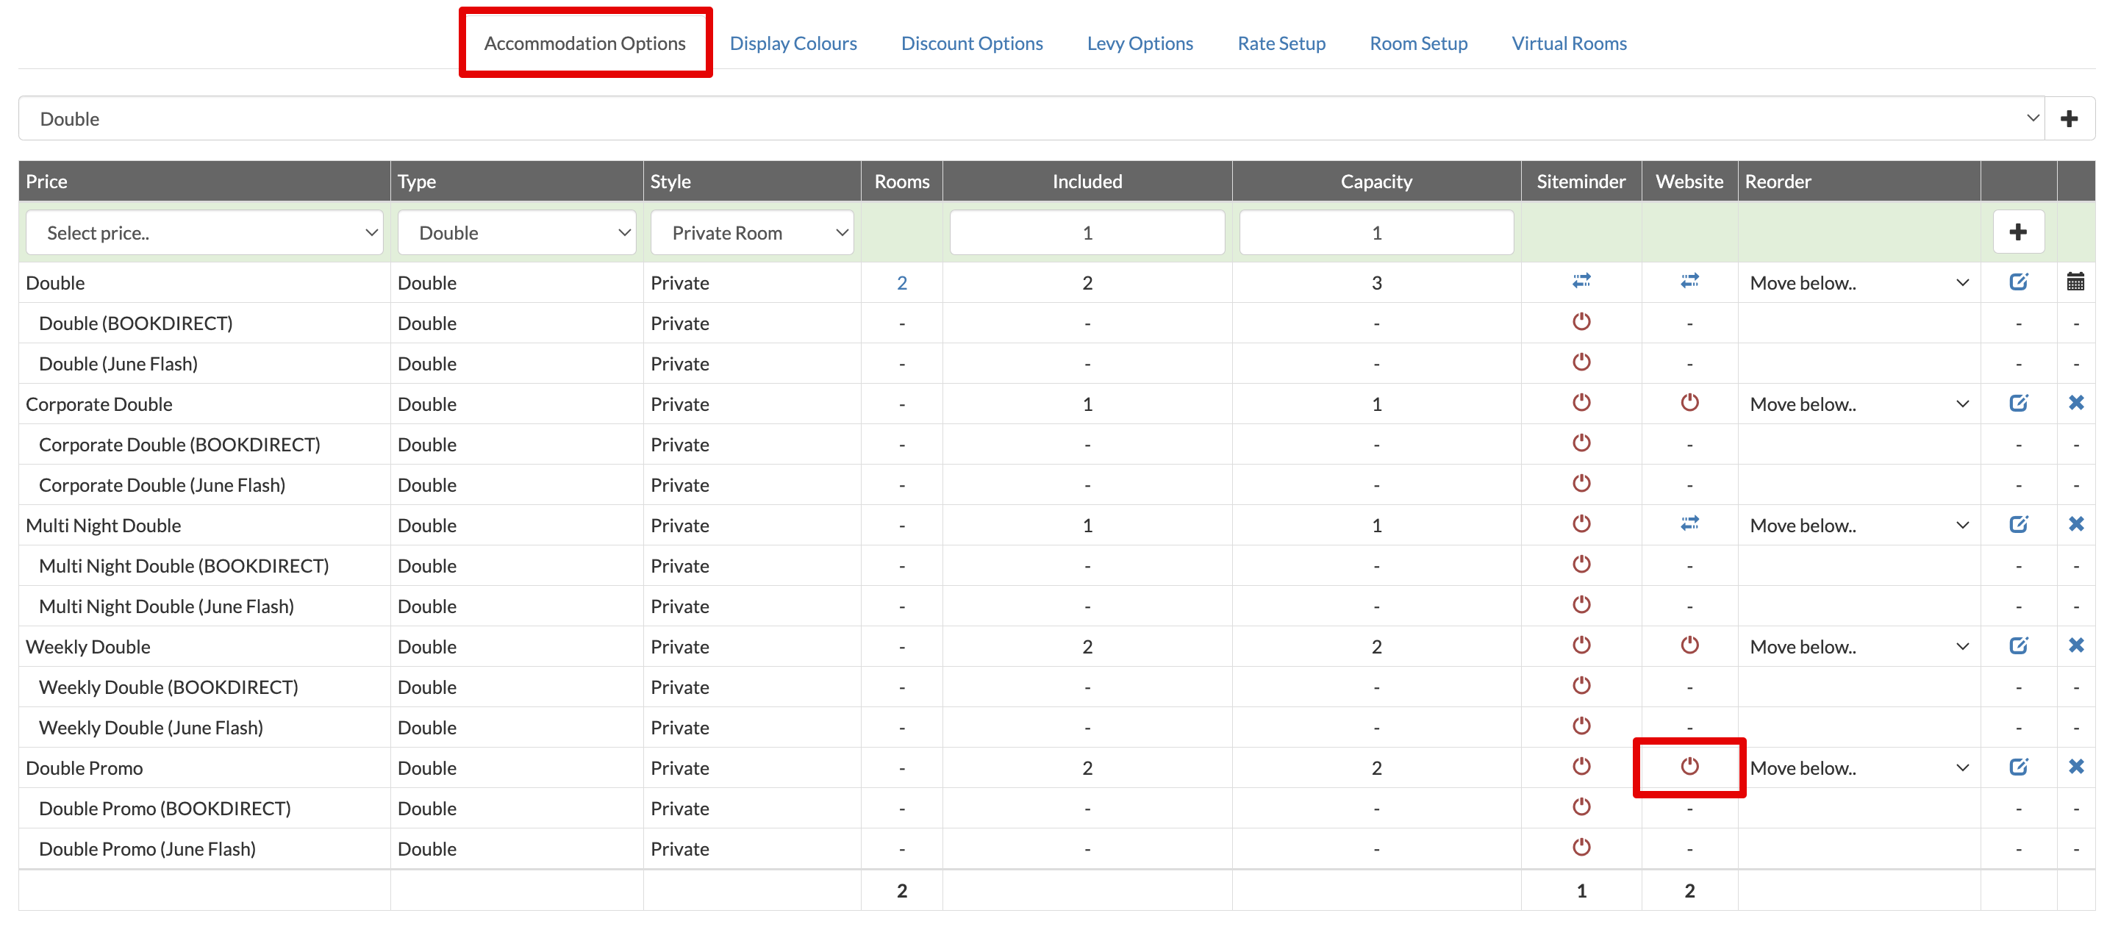
Task: Edit the Multi Night Double option
Action: [x=2018, y=524]
